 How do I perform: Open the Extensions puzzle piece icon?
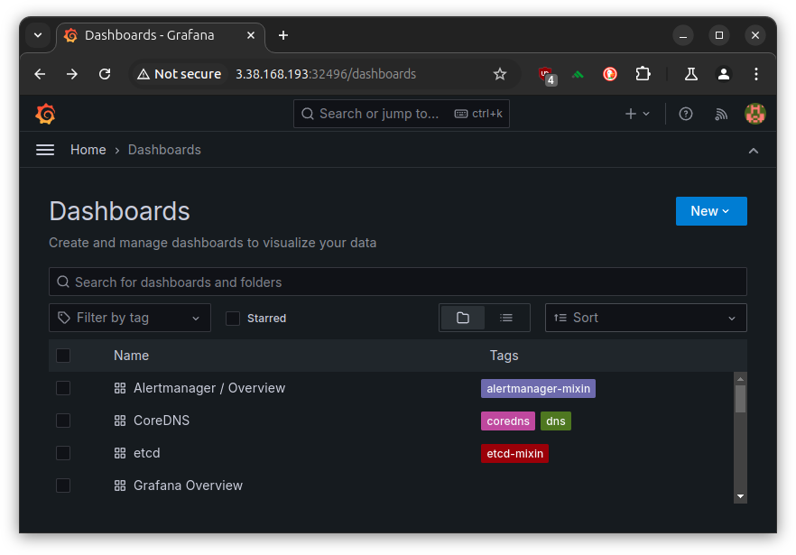(643, 74)
